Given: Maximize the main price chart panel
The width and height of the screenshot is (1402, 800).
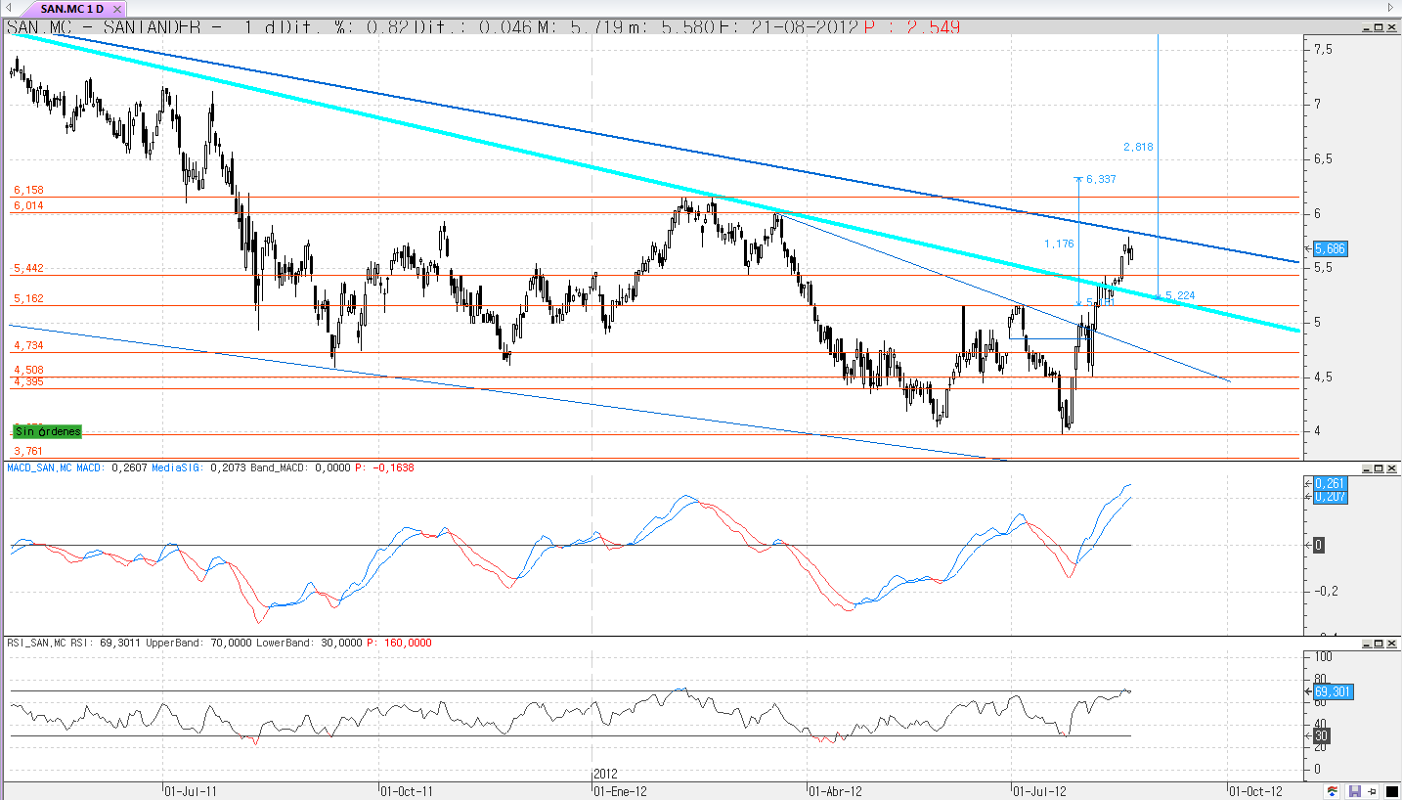Looking at the screenshot, I should click(1380, 27).
